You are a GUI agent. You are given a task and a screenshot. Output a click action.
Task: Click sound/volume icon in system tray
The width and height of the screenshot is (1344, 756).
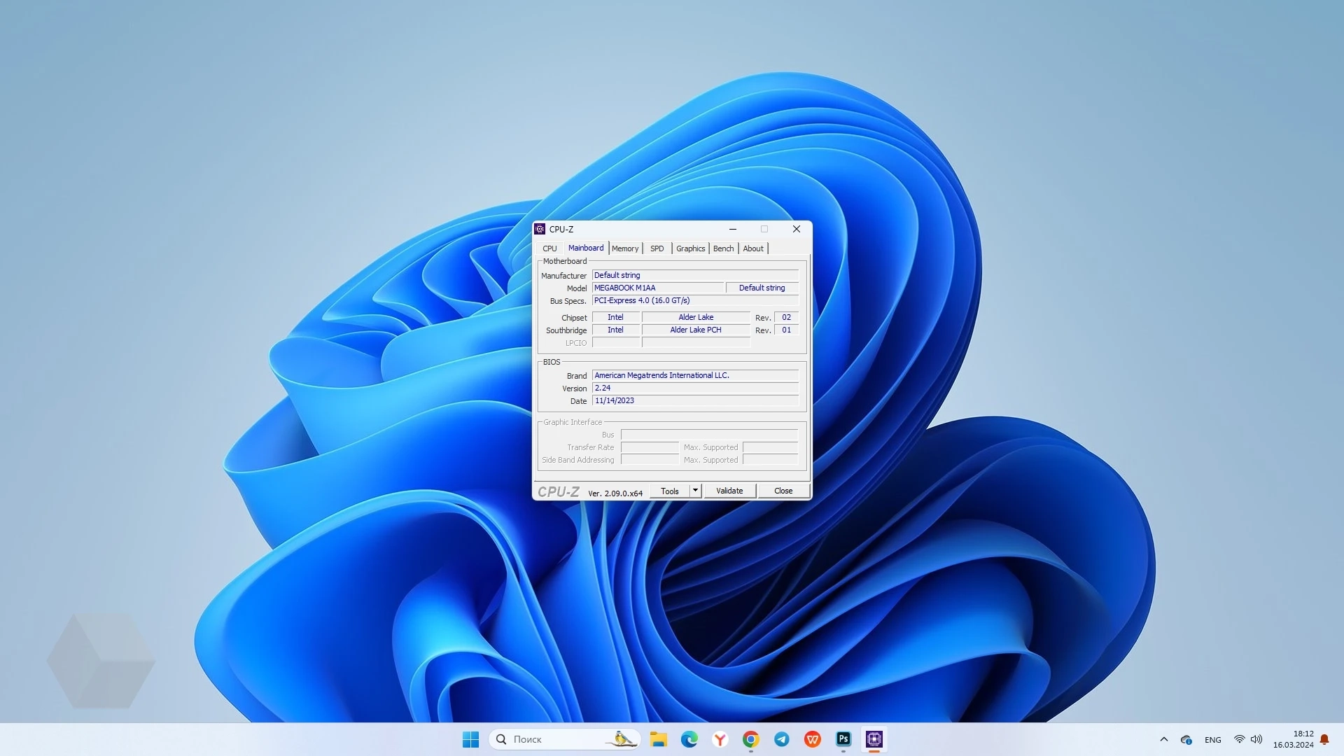click(1256, 738)
